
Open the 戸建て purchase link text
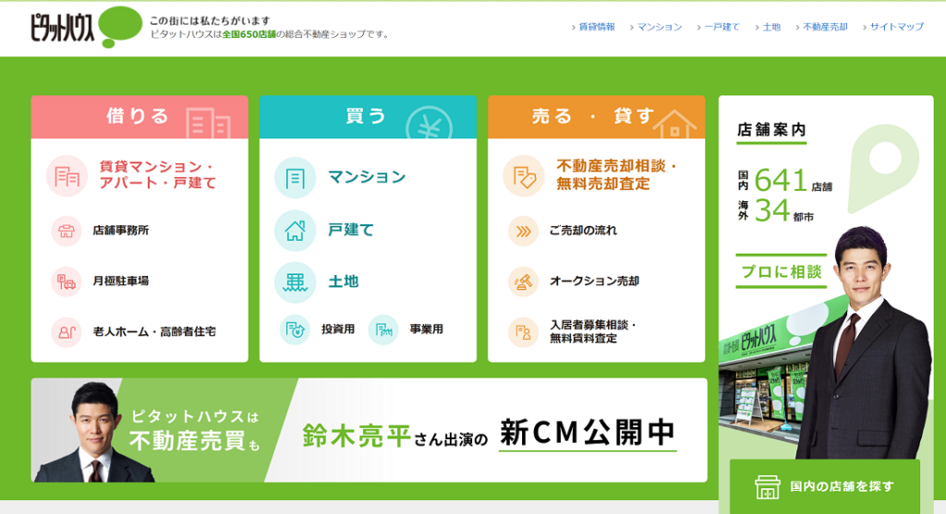click(x=351, y=230)
